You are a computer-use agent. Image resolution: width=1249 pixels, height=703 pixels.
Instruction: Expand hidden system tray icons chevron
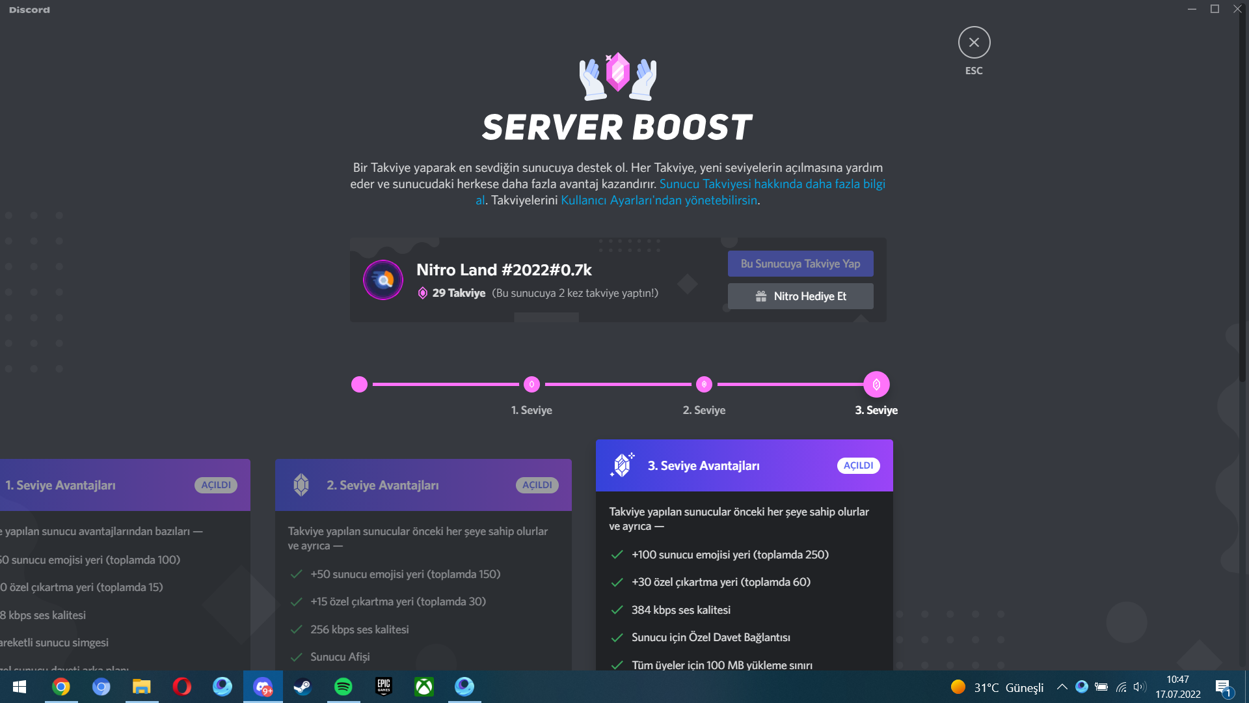coord(1062,687)
